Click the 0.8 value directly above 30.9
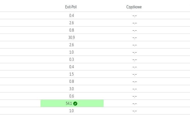Viewport: 190px width, 121px height. point(72,30)
